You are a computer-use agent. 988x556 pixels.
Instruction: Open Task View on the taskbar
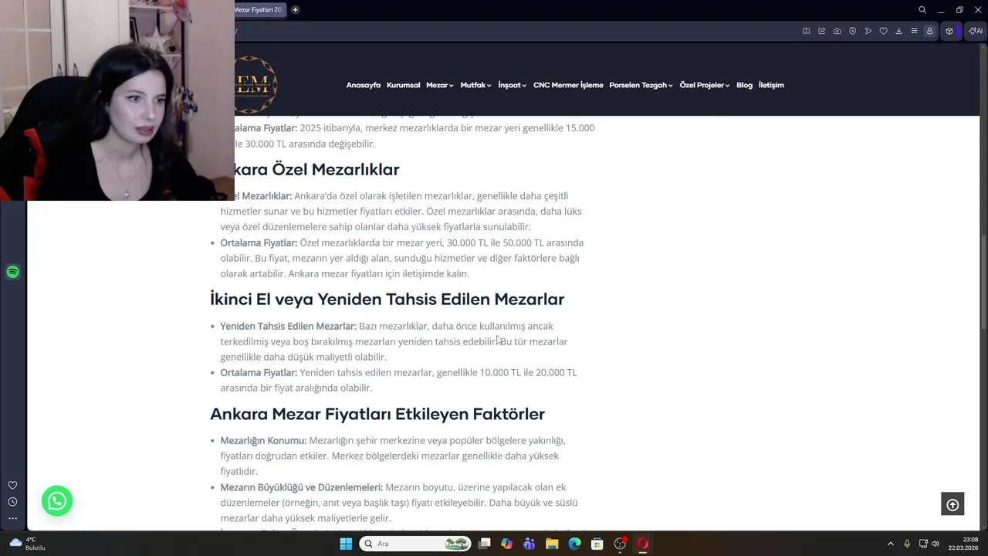[484, 544]
